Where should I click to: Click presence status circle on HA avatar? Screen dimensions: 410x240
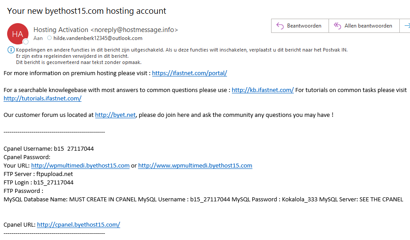[26, 42]
